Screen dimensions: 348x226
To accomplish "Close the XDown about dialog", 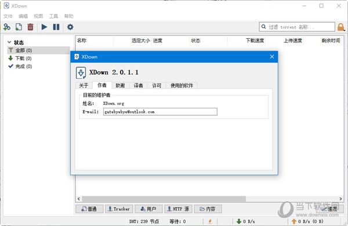I will (x=272, y=57).
